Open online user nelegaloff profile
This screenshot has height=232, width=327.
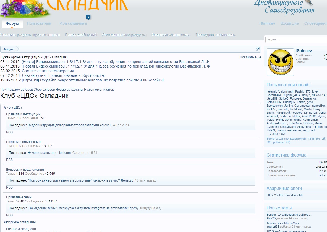[x=273, y=91]
